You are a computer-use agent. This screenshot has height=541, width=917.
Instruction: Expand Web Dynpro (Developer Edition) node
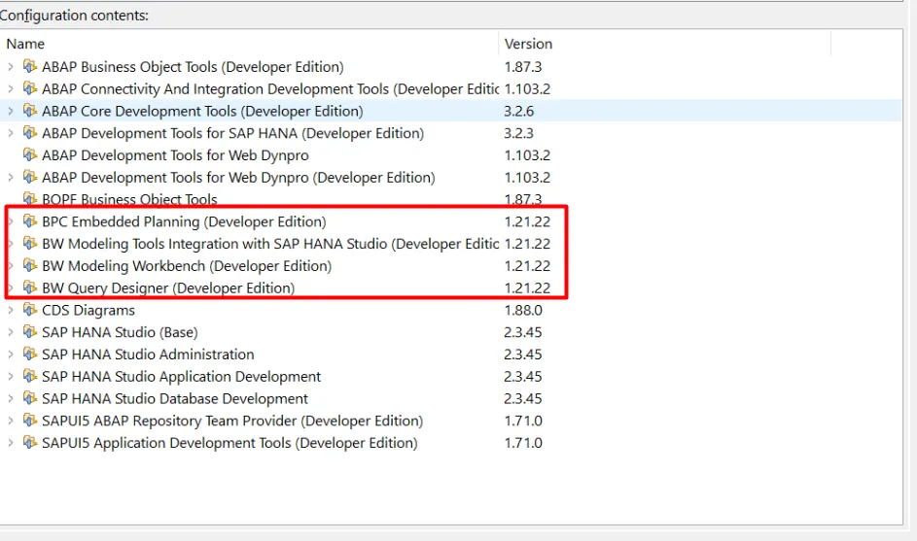(x=10, y=178)
